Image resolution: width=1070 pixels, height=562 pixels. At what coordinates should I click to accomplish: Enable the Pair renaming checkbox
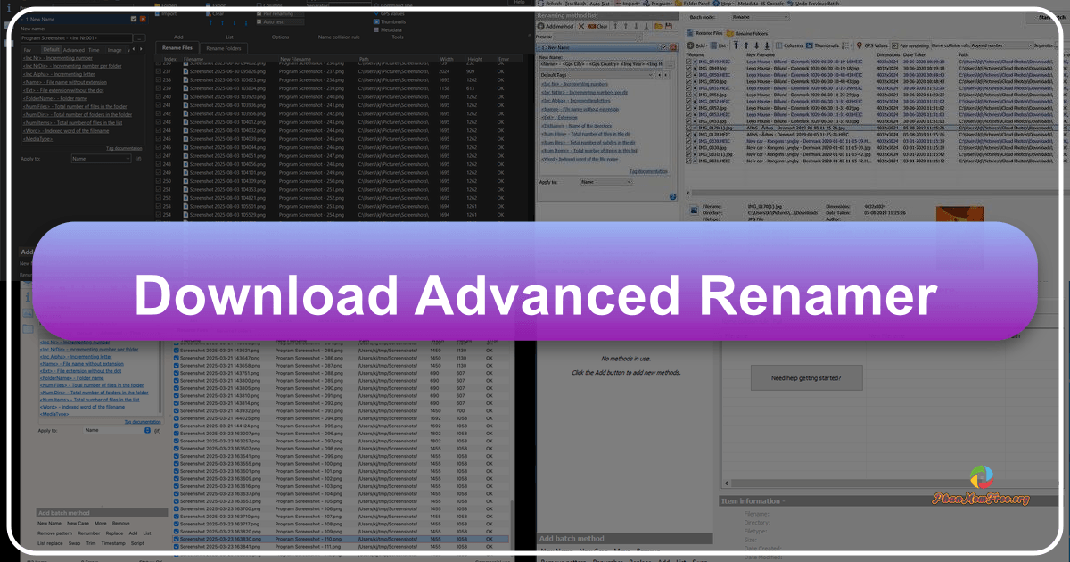coord(895,45)
